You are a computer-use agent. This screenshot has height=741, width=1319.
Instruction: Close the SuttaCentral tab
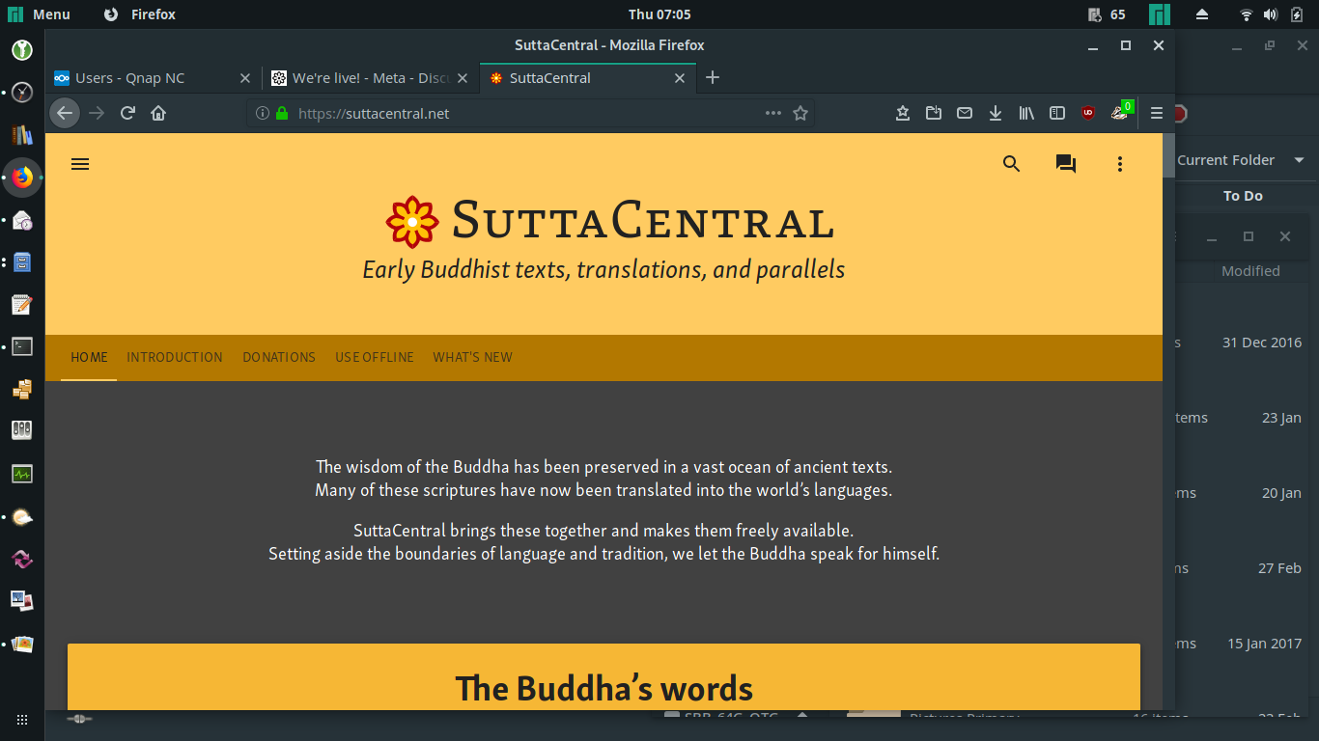tap(680, 78)
